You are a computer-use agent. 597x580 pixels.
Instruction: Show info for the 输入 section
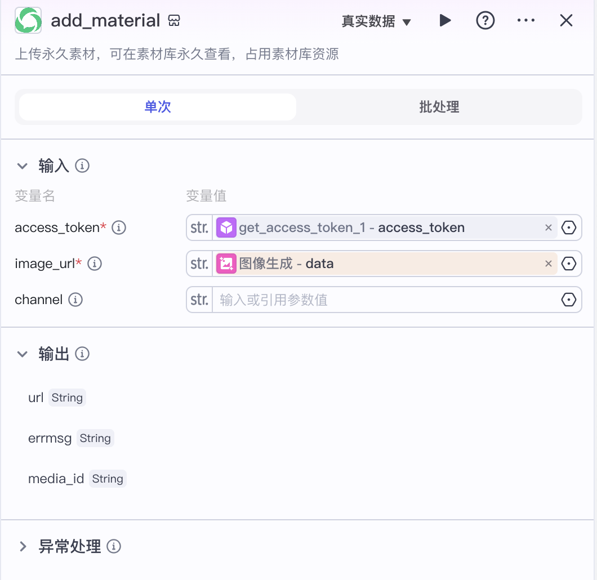point(82,166)
